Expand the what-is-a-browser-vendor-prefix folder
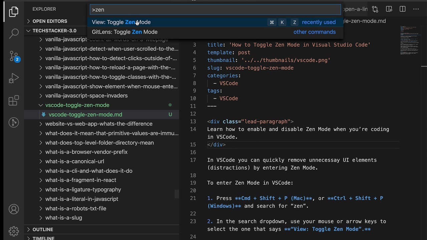This screenshot has width=427, height=240. pos(41,152)
